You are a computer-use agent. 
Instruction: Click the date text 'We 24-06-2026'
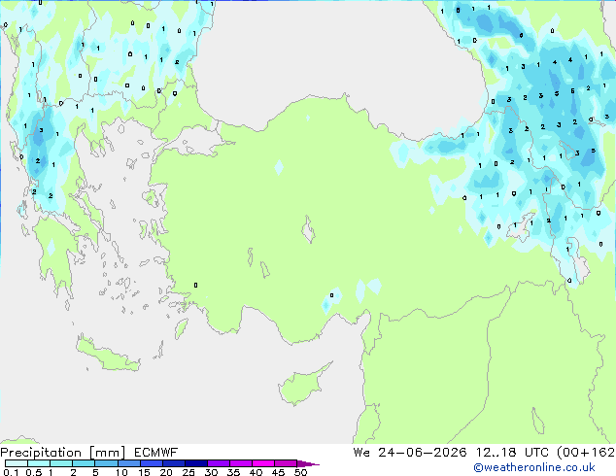pyautogui.click(x=410, y=453)
